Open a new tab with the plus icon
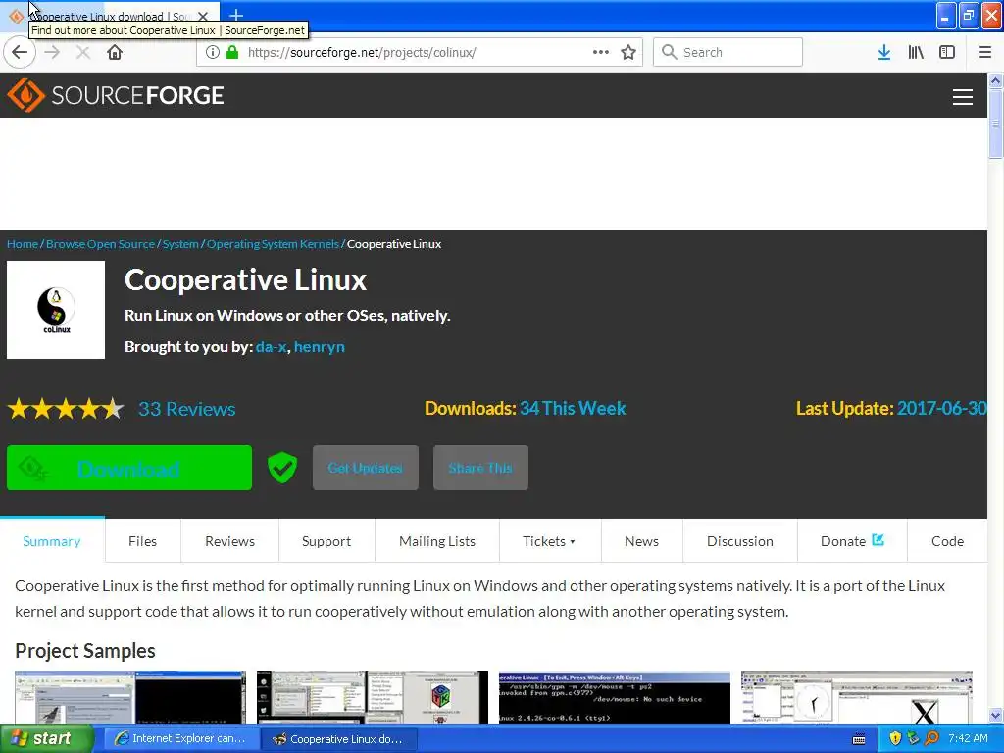 [236, 15]
